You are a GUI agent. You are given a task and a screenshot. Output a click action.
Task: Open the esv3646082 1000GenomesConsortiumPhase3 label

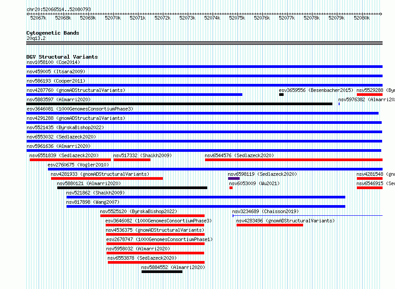[x=158, y=221]
